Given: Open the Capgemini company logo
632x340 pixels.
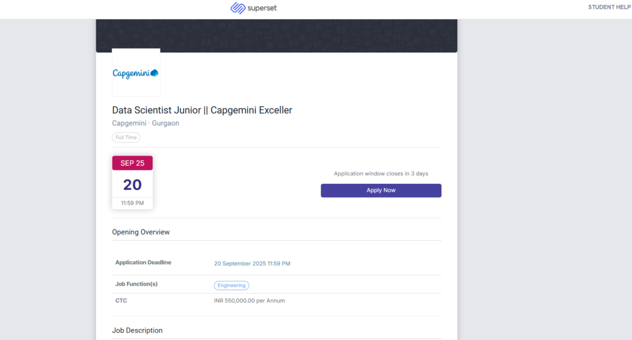Looking at the screenshot, I should [x=136, y=73].
